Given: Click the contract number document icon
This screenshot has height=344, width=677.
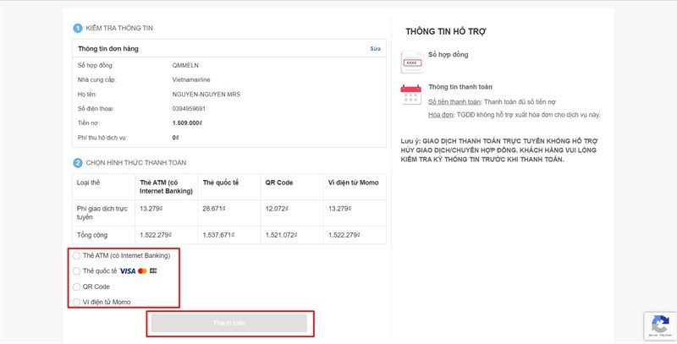Looking at the screenshot, I should click(x=411, y=61).
